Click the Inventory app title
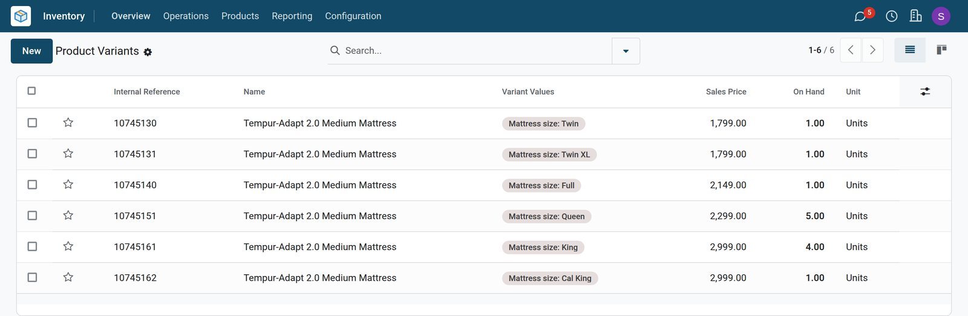This screenshot has width=968, height=316. click(64, 16)
